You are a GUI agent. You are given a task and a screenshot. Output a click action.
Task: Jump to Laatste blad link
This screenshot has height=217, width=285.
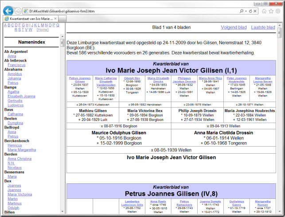point(263,27)
